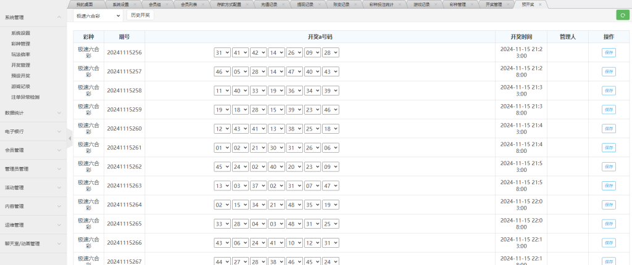The height and width of the screenshot is (265, 632).
Task: Open last number dropdown for issue 20241115260
Action: click(x=331, y=129)
